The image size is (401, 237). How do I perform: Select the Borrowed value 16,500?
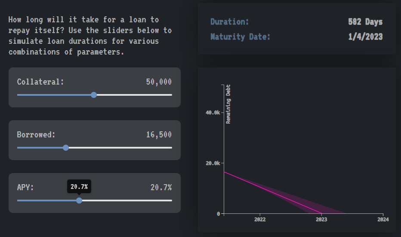tap(159, 135)
